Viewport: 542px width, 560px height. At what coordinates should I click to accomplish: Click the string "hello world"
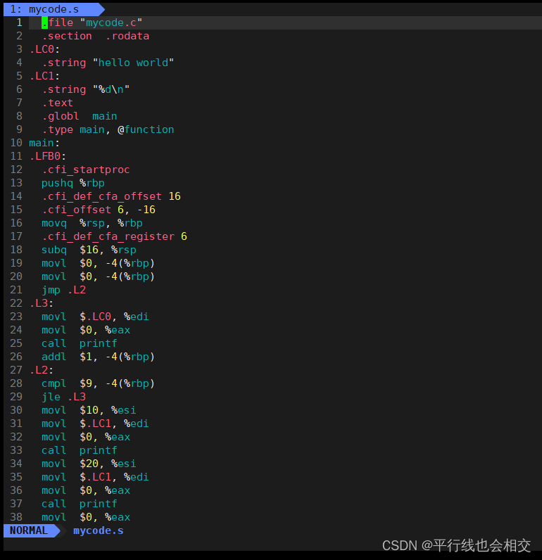point(133,63)
